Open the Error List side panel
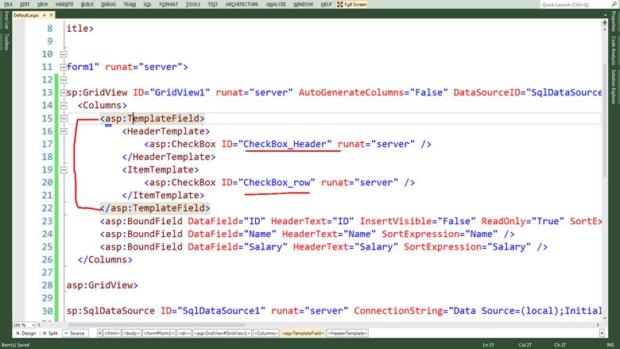Screen dimensions: 620x349 [6, 20]
